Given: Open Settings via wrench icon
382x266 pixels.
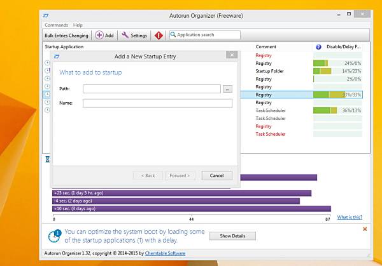Looking at the screenshot, I should click(125, 35).
